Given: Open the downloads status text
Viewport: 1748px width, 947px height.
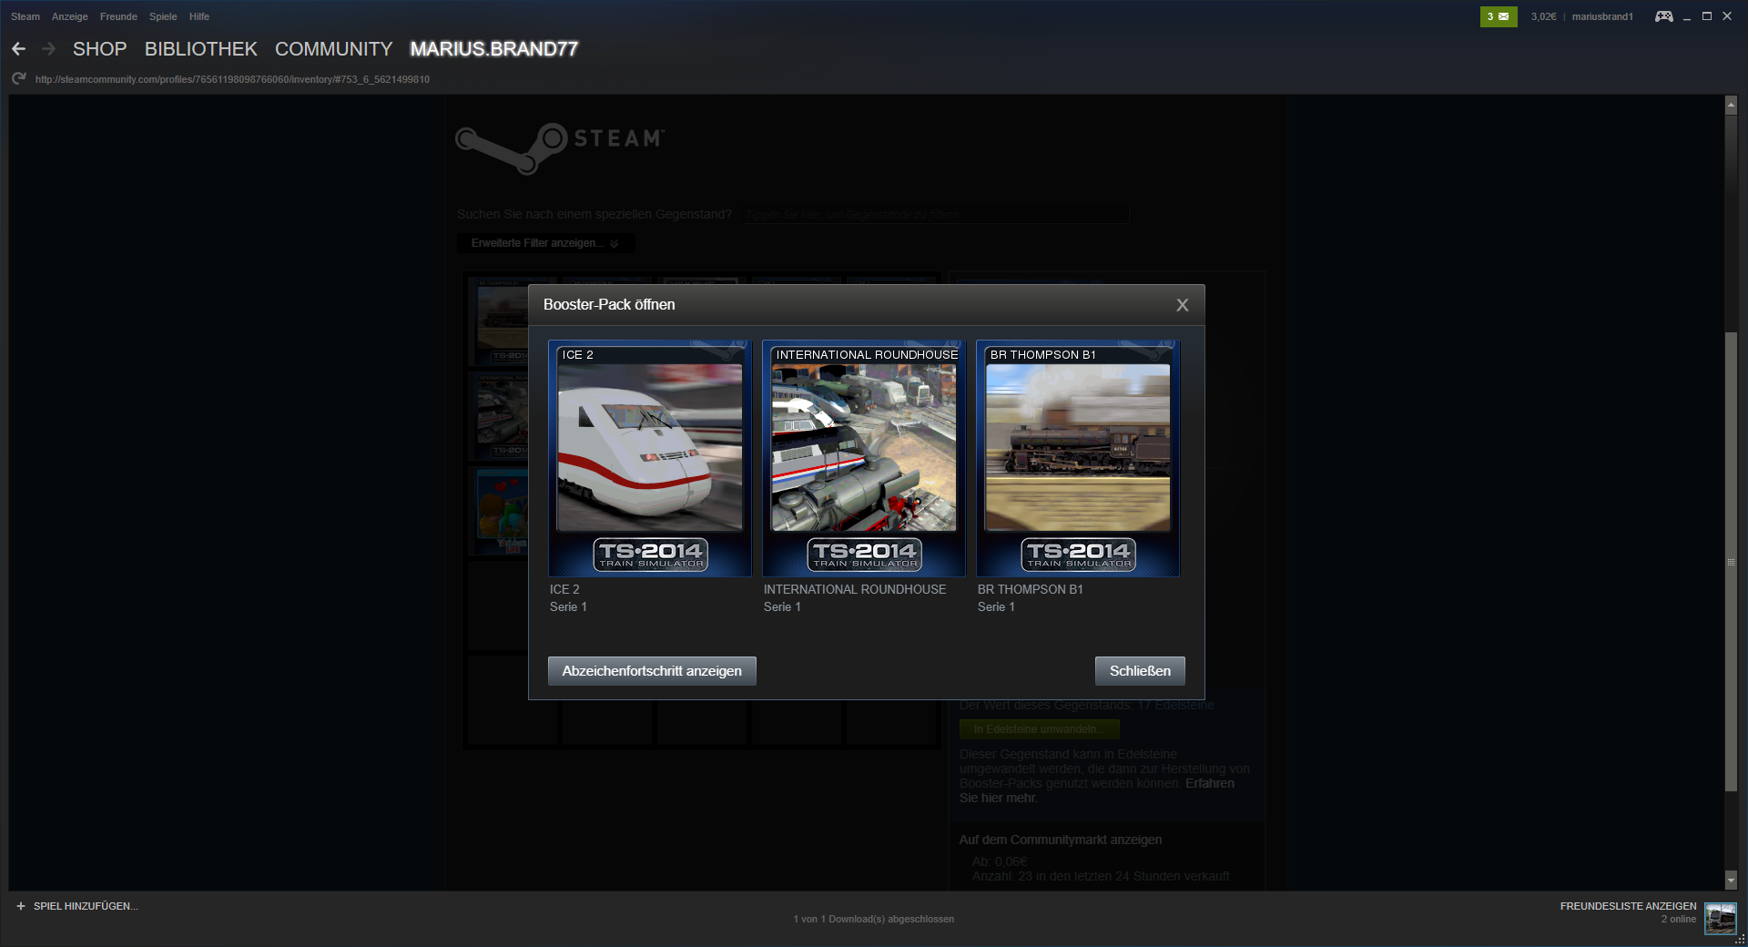Looking at the screenshot, I should pos(874,919).
